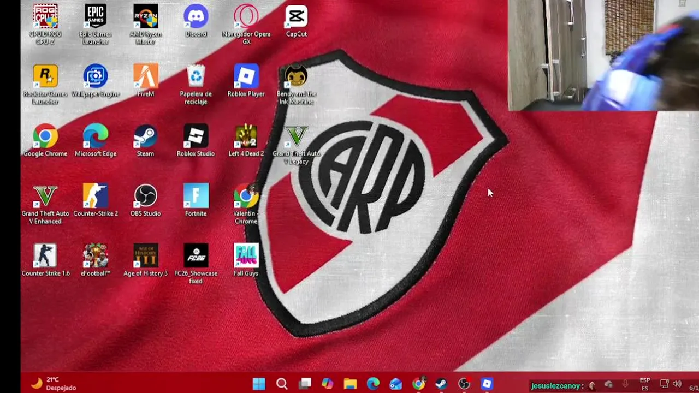
Task: Select the Fall Guys desktop icon
Action: [246, 260]
